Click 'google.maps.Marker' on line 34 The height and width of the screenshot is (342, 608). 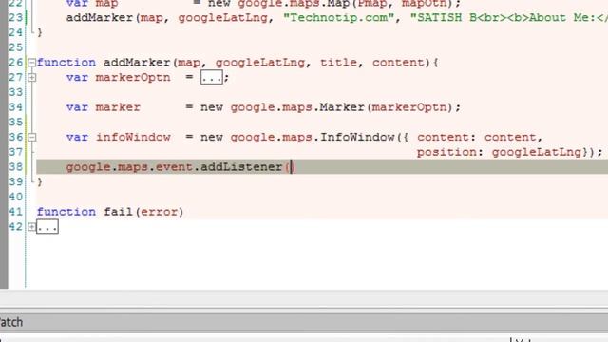coord(297,107)
